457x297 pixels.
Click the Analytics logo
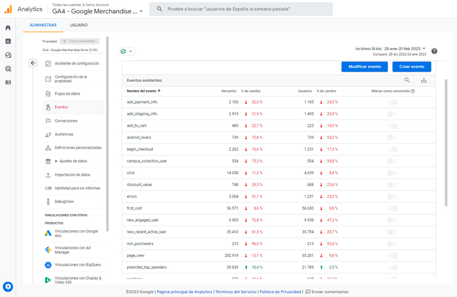[8, 9]
